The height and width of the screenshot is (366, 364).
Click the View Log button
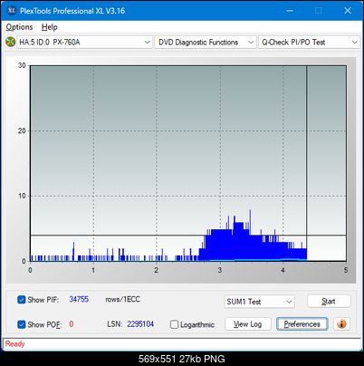pos(248,324)
